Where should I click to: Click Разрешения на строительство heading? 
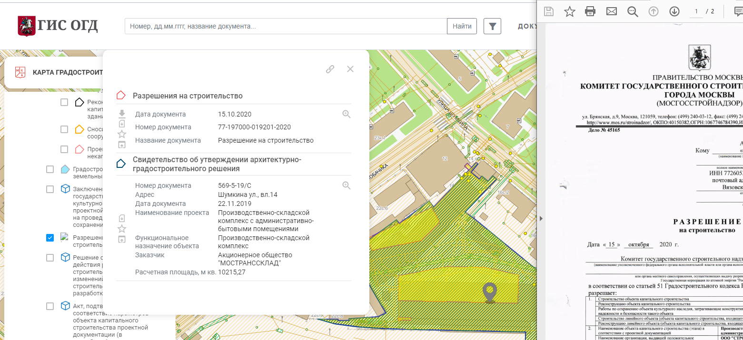pyautogui.click(x=188, y=96)
